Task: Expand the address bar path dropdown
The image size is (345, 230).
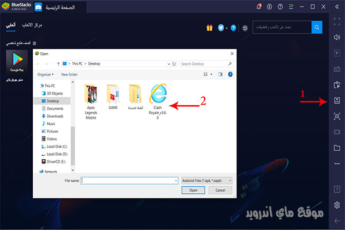Action: tap(168, 64)
